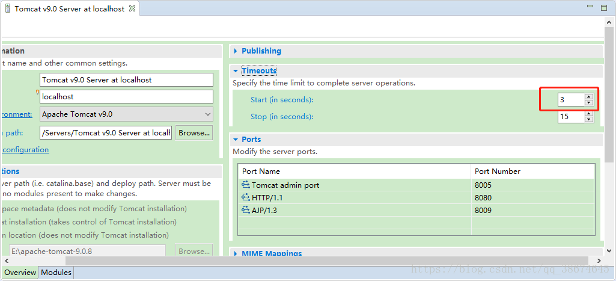
Task: Click the horizontal scrollbar right arrow
Action: click(x=599, y=261)
